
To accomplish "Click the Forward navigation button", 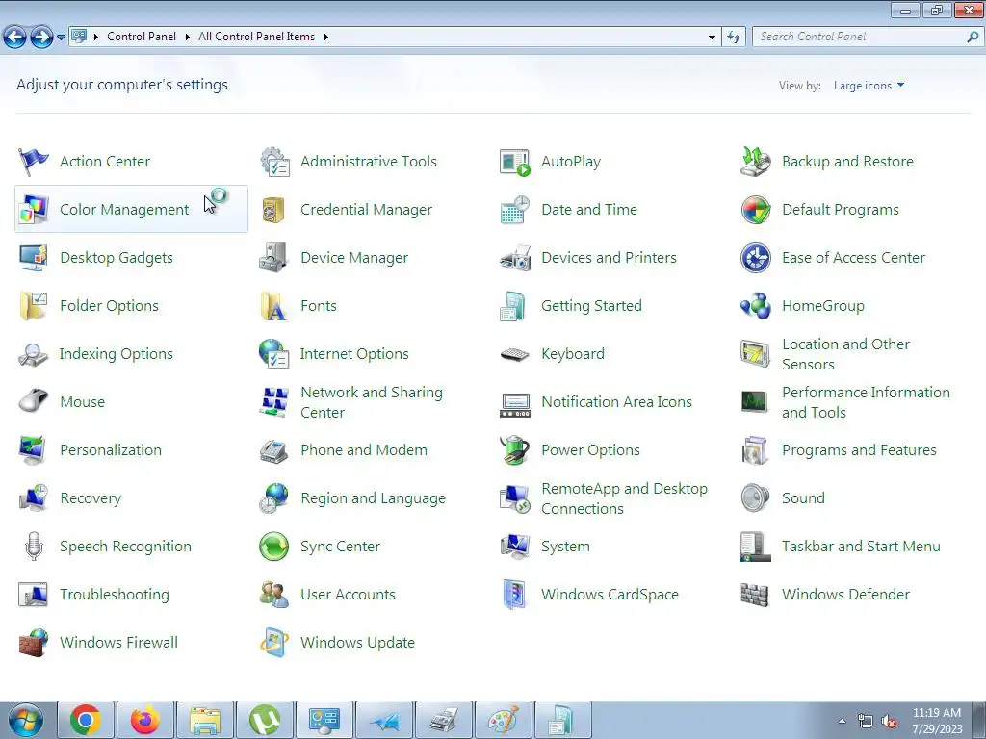I will (x=42, y=38).
